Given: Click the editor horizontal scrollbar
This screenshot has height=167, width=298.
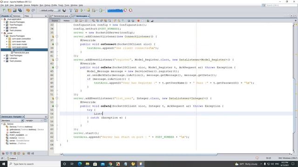Looking at the screenshot, I should coord(140,154).
